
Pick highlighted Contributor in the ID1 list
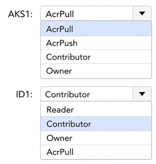point(96,124)
